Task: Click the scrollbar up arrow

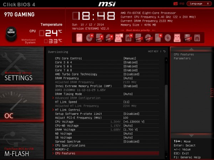Action: 166,60
